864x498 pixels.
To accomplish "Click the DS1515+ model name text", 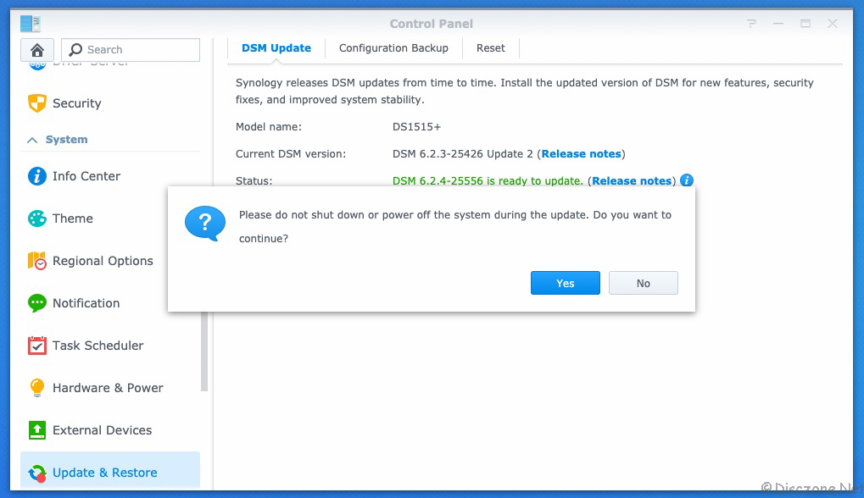I will [416, 126].
